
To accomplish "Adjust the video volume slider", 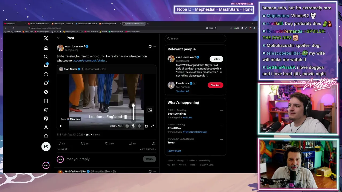I will coord(133,113).
